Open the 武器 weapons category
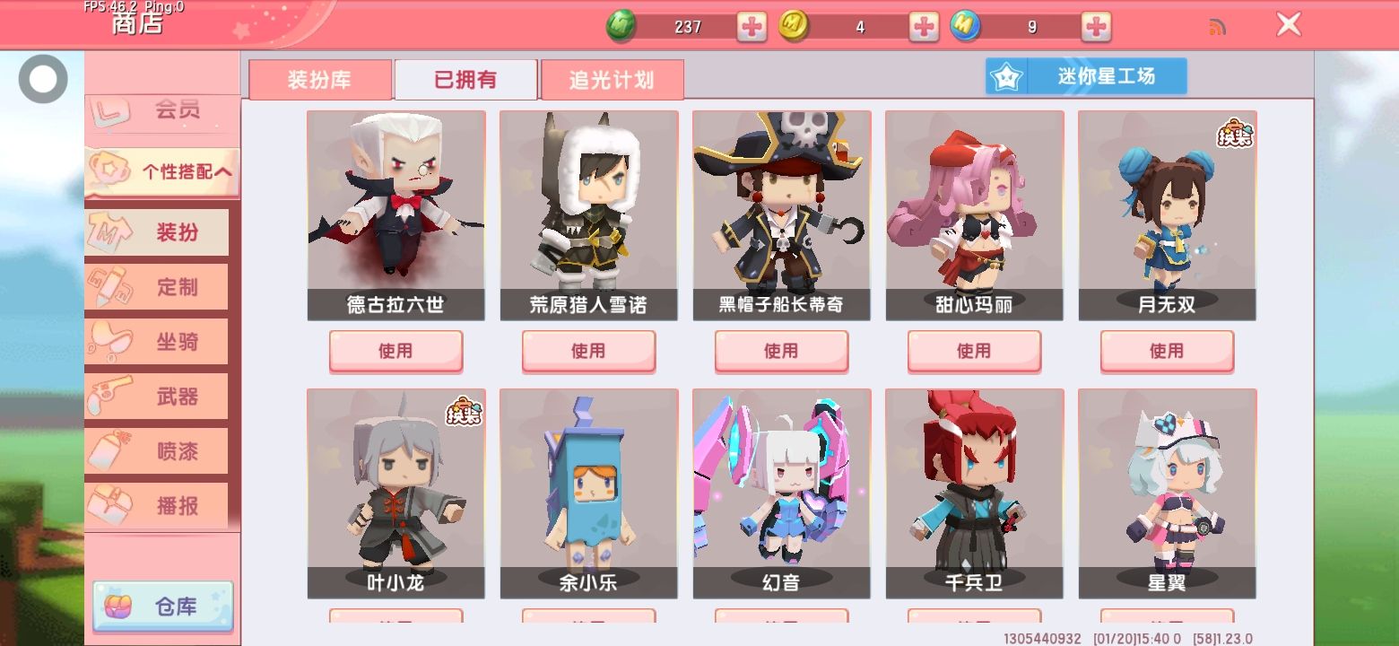The width and height of the screenshot is (1399, 646). (157, 397)
